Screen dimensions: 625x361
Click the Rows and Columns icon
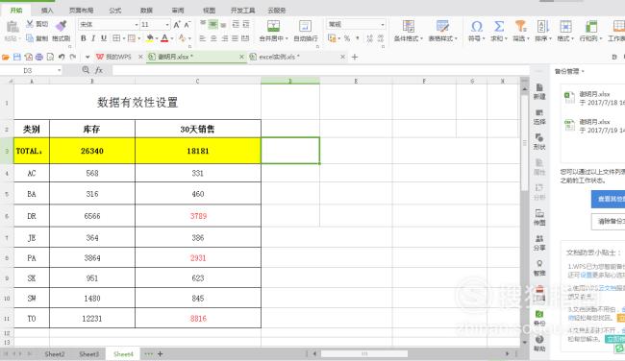tap(591, 26)
